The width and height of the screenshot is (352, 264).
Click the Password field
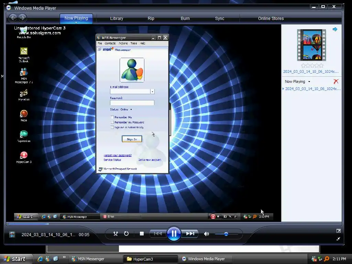[132, 102]
